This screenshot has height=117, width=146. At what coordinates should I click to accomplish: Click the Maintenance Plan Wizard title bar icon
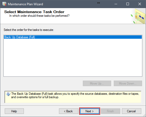click(x=4, y=4)
